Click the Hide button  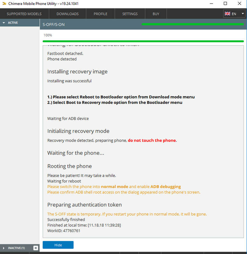point(58,245)
